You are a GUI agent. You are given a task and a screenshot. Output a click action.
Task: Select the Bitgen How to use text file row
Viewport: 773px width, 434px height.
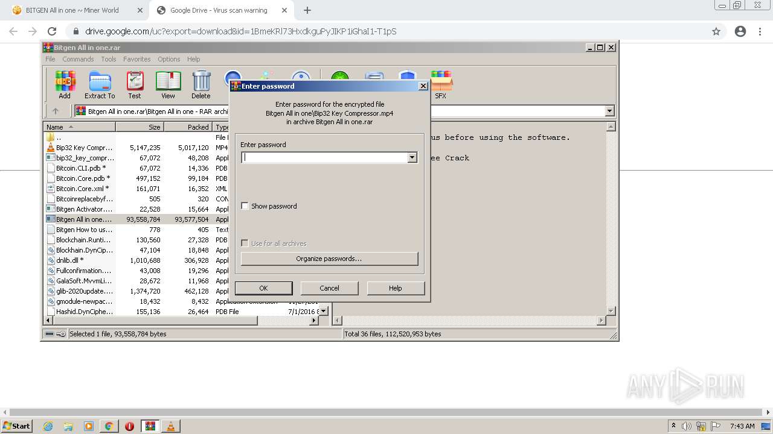point(136,230)
